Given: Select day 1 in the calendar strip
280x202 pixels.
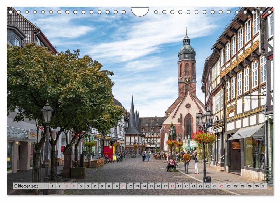Looking at the screenshot, I should (x=52, y=186).
